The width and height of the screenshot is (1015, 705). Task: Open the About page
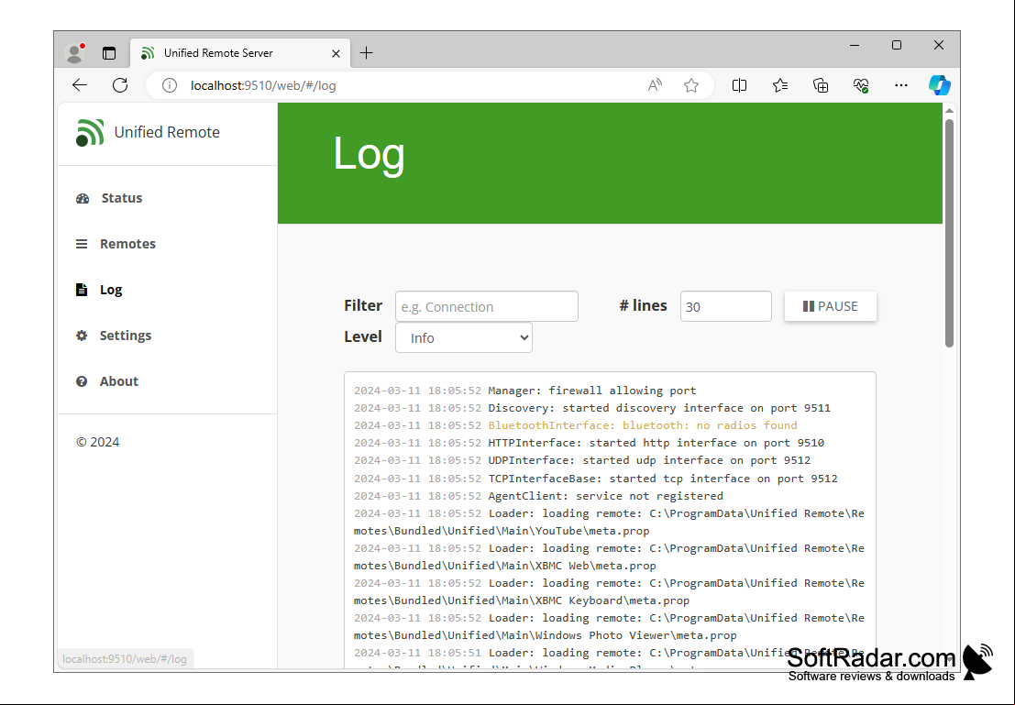(119, 381)
